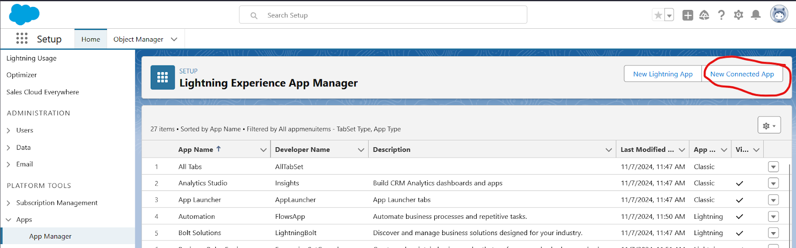Viewport: 796px width, 248px height.
Task: Open the Global Actions plus icon
Action: pyautogui.click(x=688, y=15)
